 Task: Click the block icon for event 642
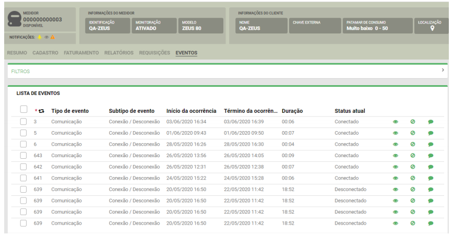pyautogui.click(x=413, y=167)
